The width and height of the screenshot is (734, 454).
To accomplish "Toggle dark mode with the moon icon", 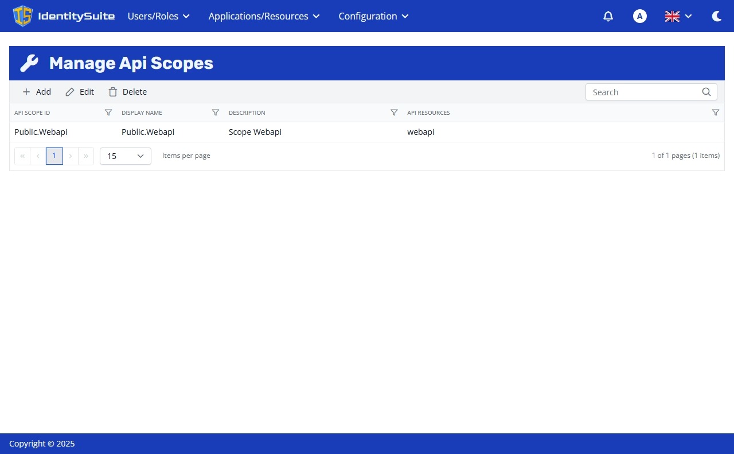I will 716,16.
